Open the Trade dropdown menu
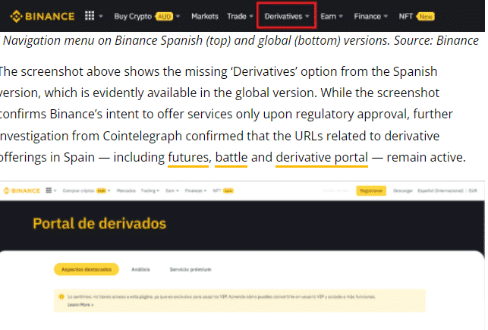Screen dimensions: 488x330 click(240, 16)
